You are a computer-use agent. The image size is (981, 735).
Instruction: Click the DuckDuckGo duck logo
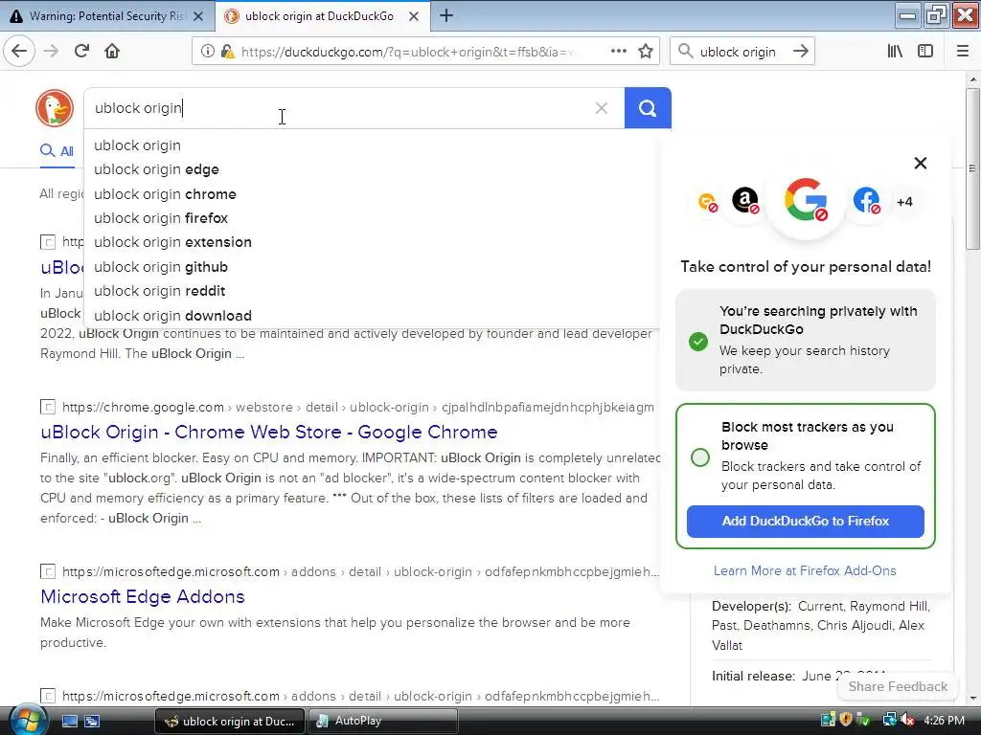55,108
